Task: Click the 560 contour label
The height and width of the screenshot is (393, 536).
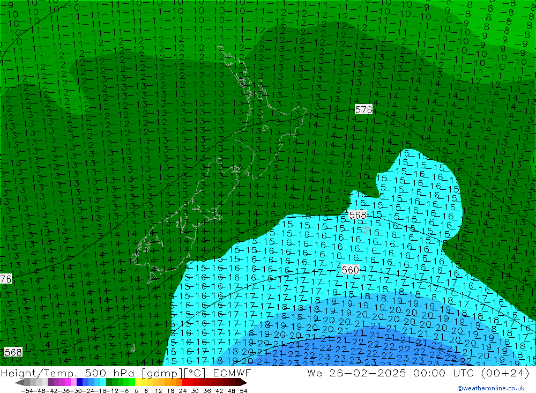Action: point(351,270)
